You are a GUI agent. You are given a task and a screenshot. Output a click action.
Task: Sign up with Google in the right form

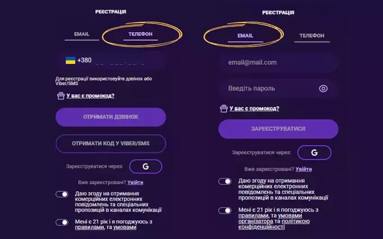(x=314, y=152)
